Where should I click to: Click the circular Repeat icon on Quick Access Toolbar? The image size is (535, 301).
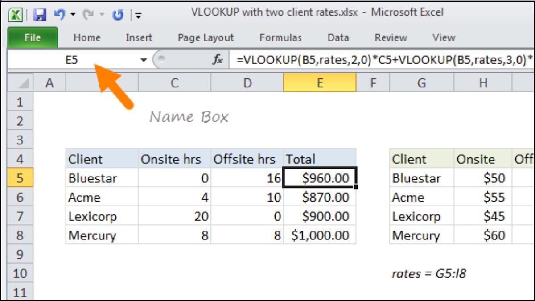point(118,13)
